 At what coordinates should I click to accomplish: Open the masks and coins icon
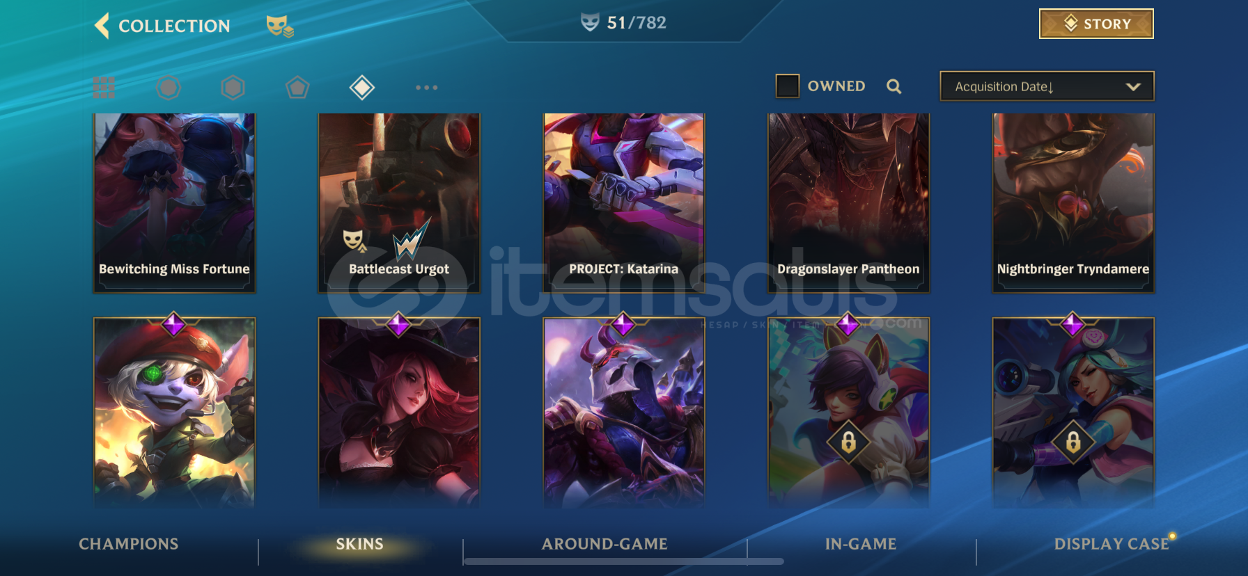tap(280, 26)
